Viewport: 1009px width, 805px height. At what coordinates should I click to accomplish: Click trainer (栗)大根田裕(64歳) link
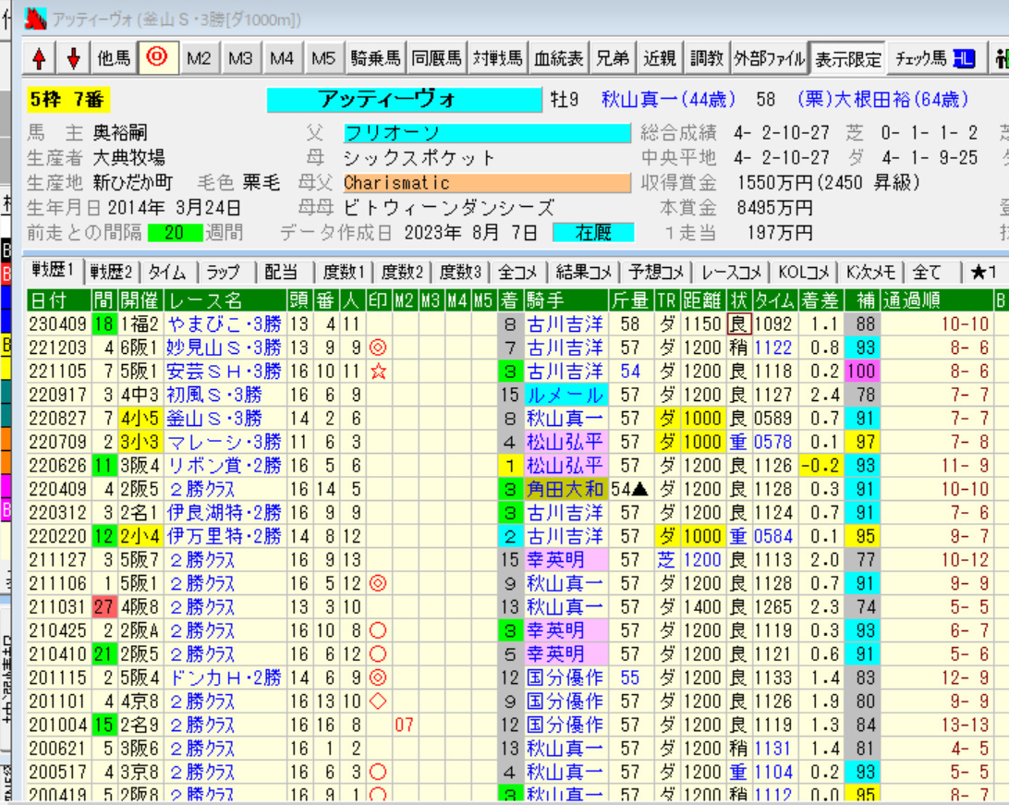point(883,99)
